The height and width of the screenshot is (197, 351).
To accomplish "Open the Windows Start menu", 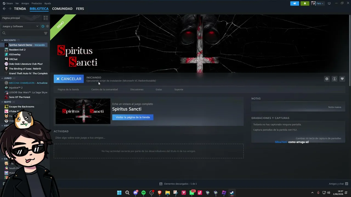I will click(119, 193).
